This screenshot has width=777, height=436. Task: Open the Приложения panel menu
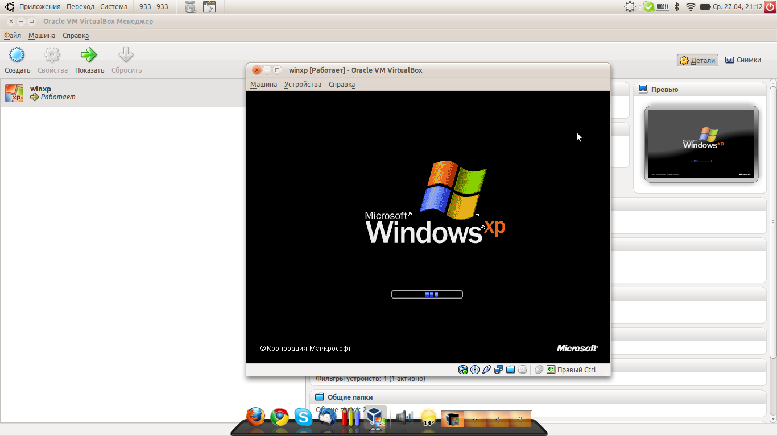coord(40,7)
